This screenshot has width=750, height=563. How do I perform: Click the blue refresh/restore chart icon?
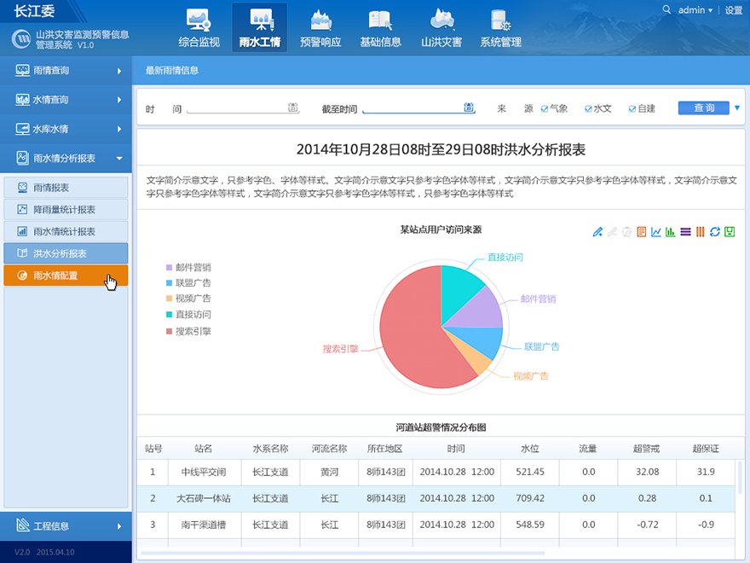point(715,232)
